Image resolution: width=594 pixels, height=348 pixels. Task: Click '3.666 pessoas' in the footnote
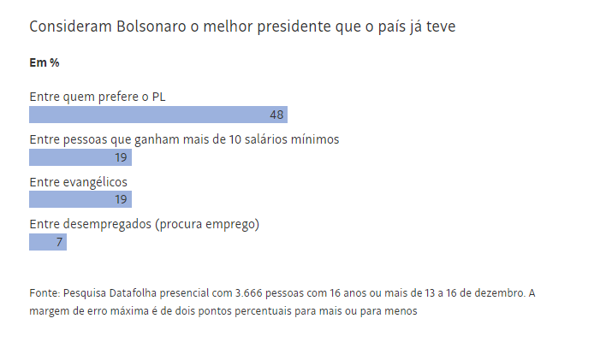point(270,293)
